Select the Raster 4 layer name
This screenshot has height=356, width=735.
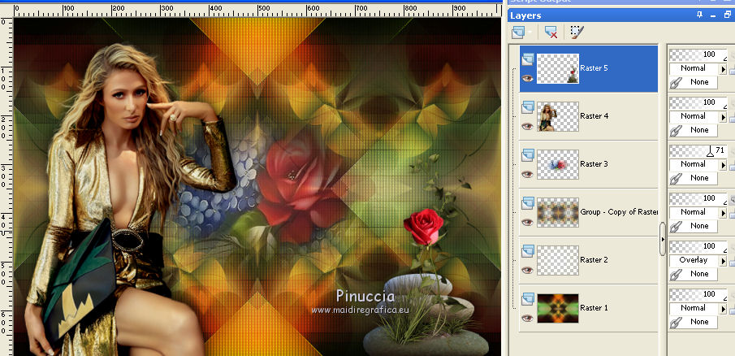[x=594, y=116]
